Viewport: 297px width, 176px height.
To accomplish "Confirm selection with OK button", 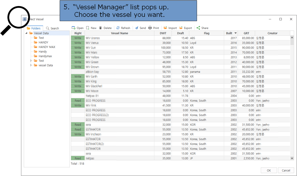I will 269,170.
